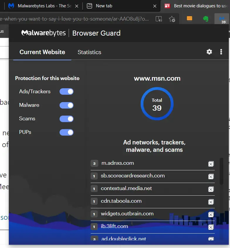Click the Malwarebytes logo in panel header
The height and width of the screenshot is (248, 230).
pos(43,33)
